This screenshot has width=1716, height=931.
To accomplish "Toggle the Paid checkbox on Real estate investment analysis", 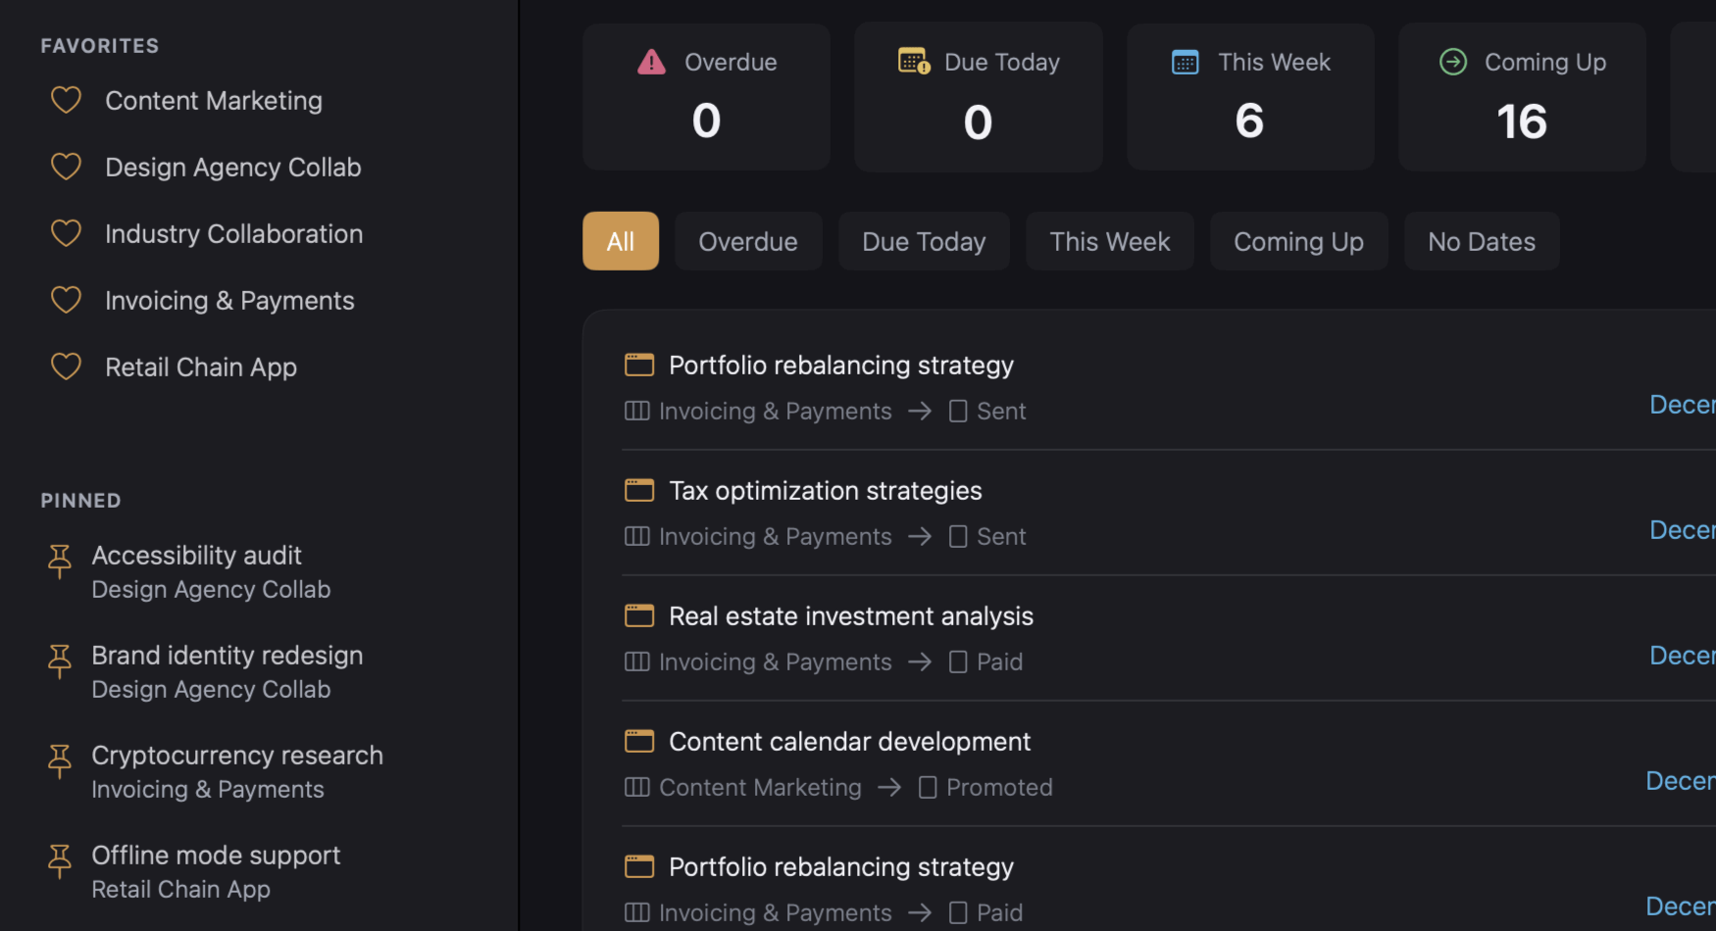I will point(957,661).
